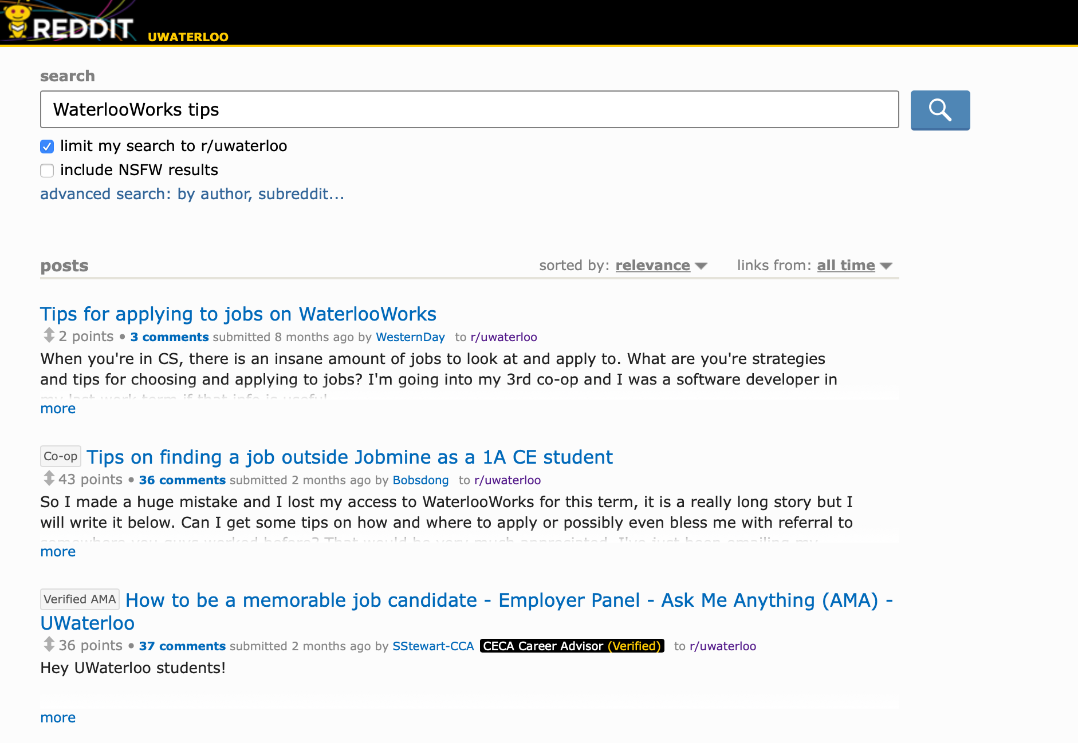Open the UWATERLOO subreddit header link
1078x743 pixels.
tap(188, 37)
